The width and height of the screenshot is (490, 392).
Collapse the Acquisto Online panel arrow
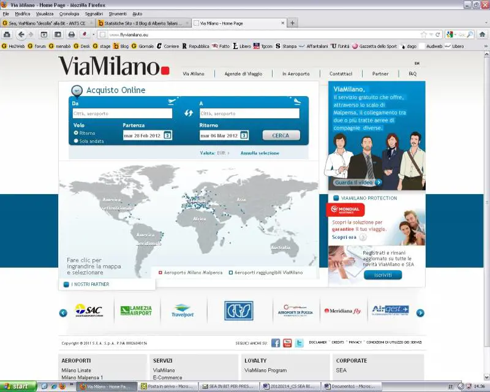[77, 91]
